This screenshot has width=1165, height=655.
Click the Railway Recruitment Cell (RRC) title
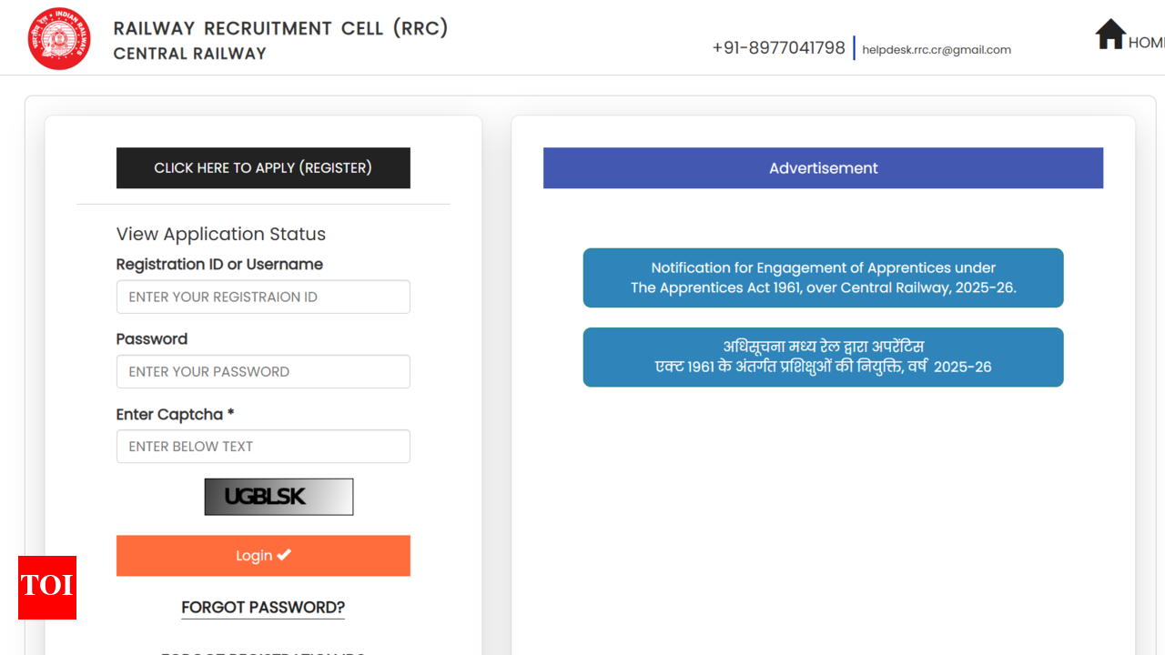click(280, 28)
